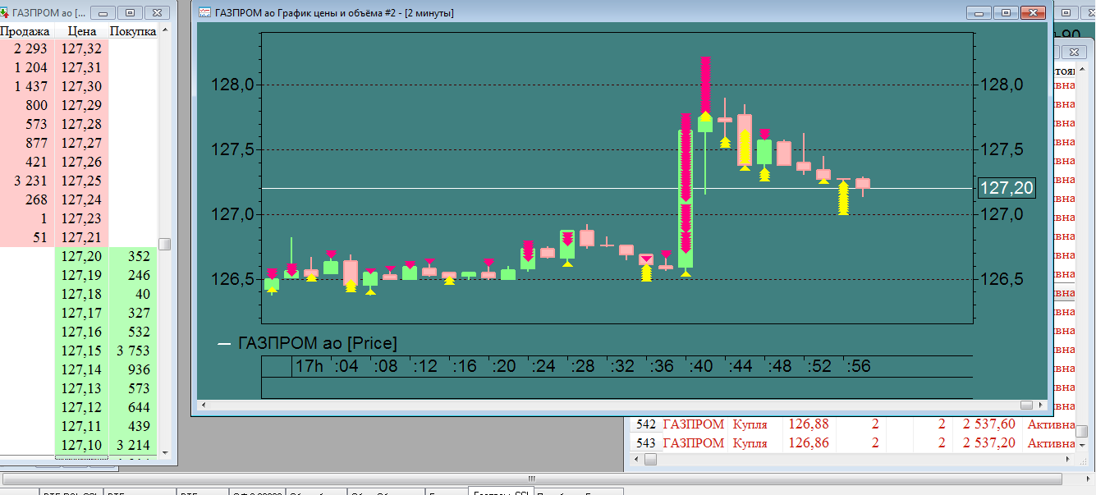
Task: Click the :56 label on time axis
Action: click(x=858, y=366)
